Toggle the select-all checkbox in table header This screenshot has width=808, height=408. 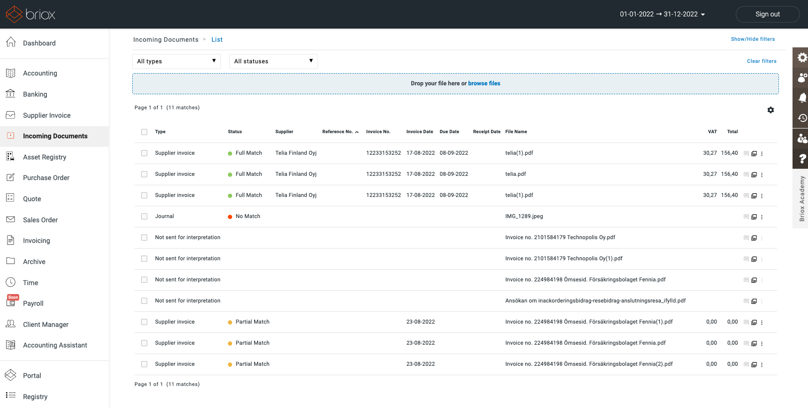click(x=144, y=132)
